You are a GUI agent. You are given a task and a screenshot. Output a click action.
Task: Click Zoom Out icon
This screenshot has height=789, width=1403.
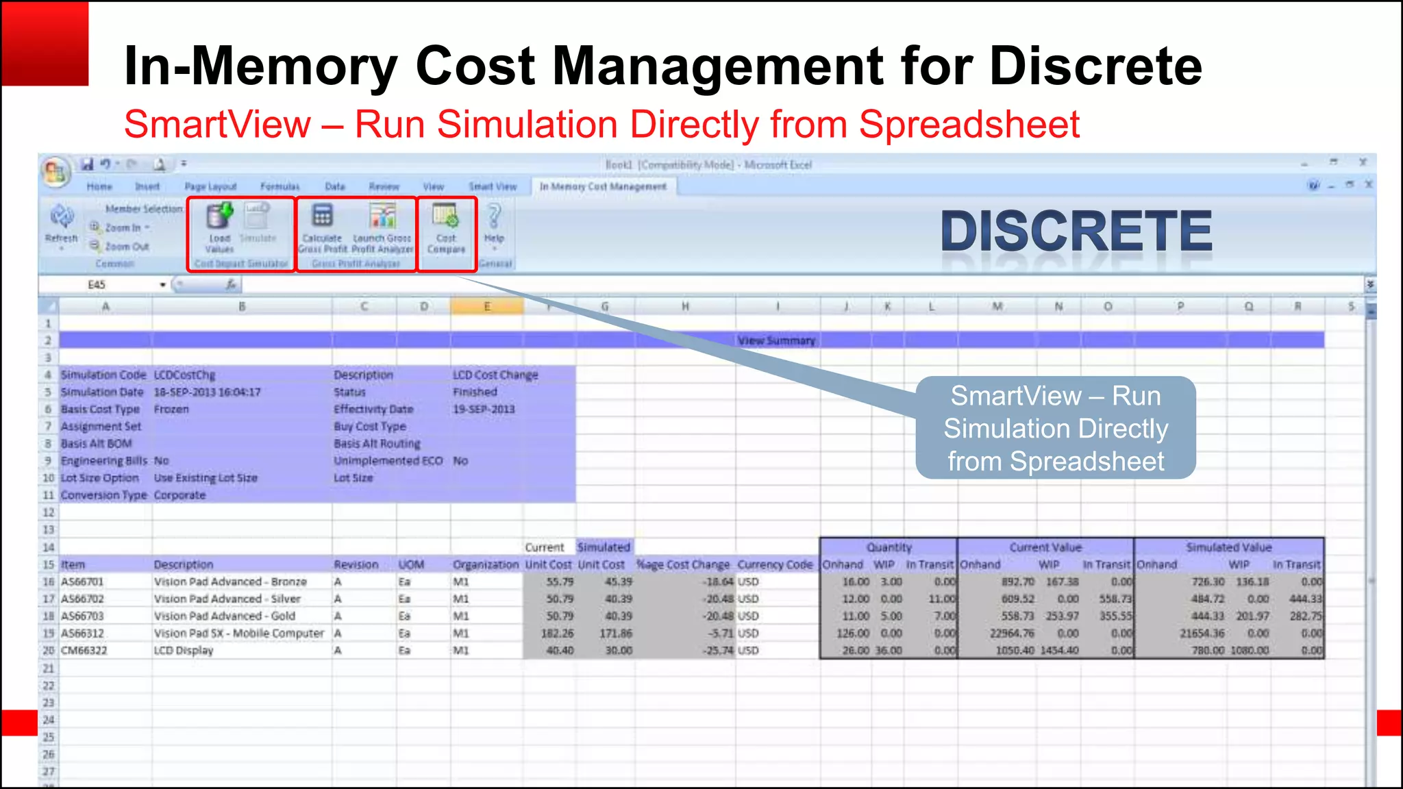pos(95,246)
